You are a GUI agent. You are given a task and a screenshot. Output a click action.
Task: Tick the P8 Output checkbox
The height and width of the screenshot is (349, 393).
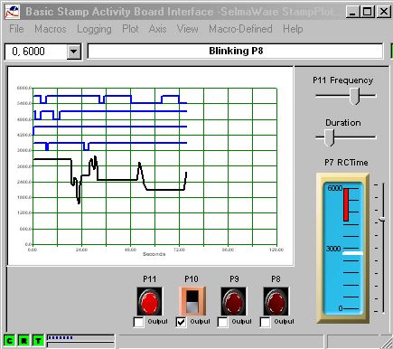[x=265, y=322]
